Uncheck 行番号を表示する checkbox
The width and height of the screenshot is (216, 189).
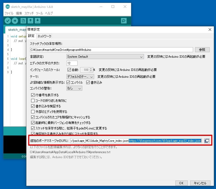[x=33, y=95]
